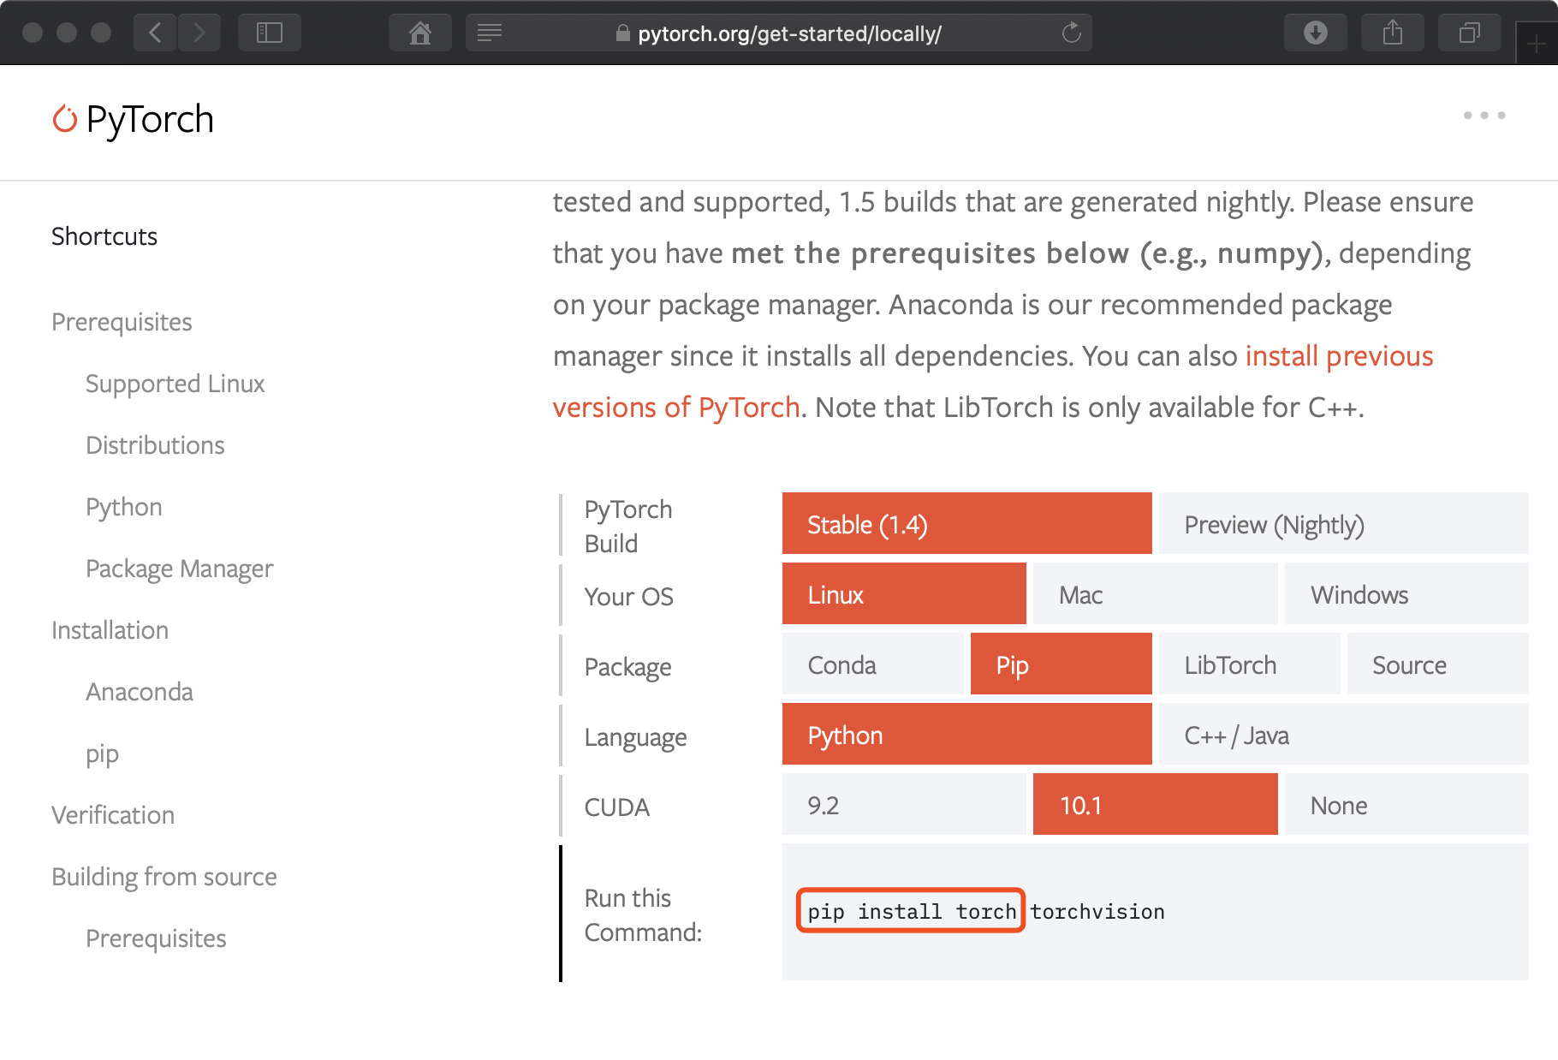Add a new tab with the plus icon
This screenshot has height=1060, width=1558.
(x=1537, y=44)
